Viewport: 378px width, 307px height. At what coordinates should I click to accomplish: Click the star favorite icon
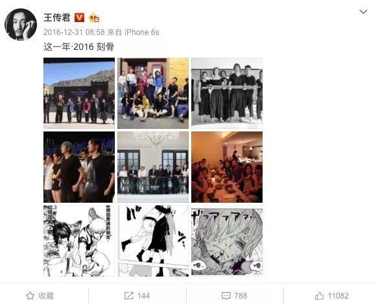click(30, 296)
